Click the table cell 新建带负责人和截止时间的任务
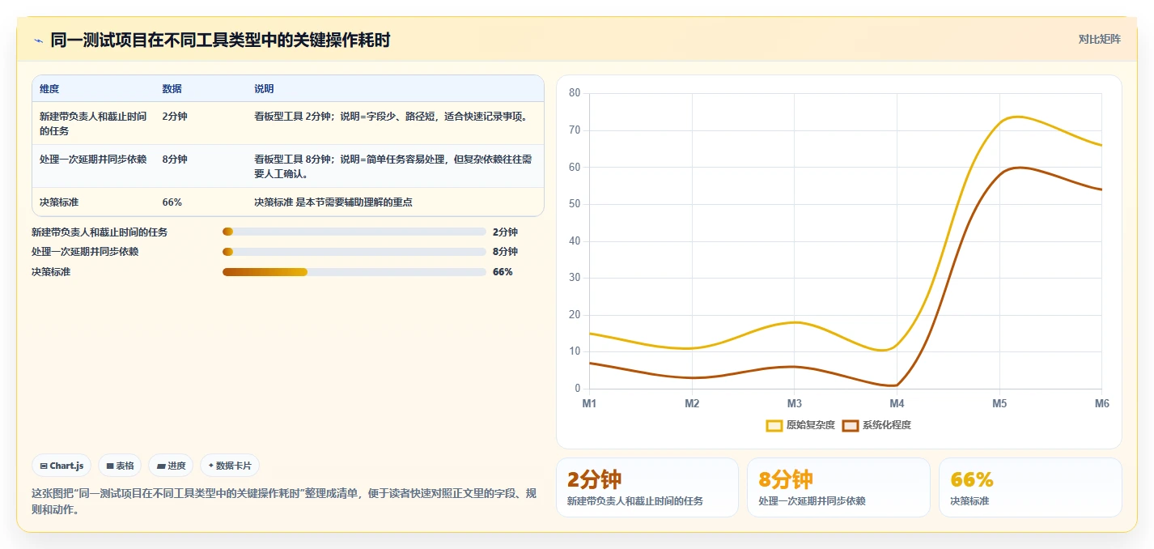Image resolution: width=1154 pixels, height=549 pixels. click(x=93, y=123)
